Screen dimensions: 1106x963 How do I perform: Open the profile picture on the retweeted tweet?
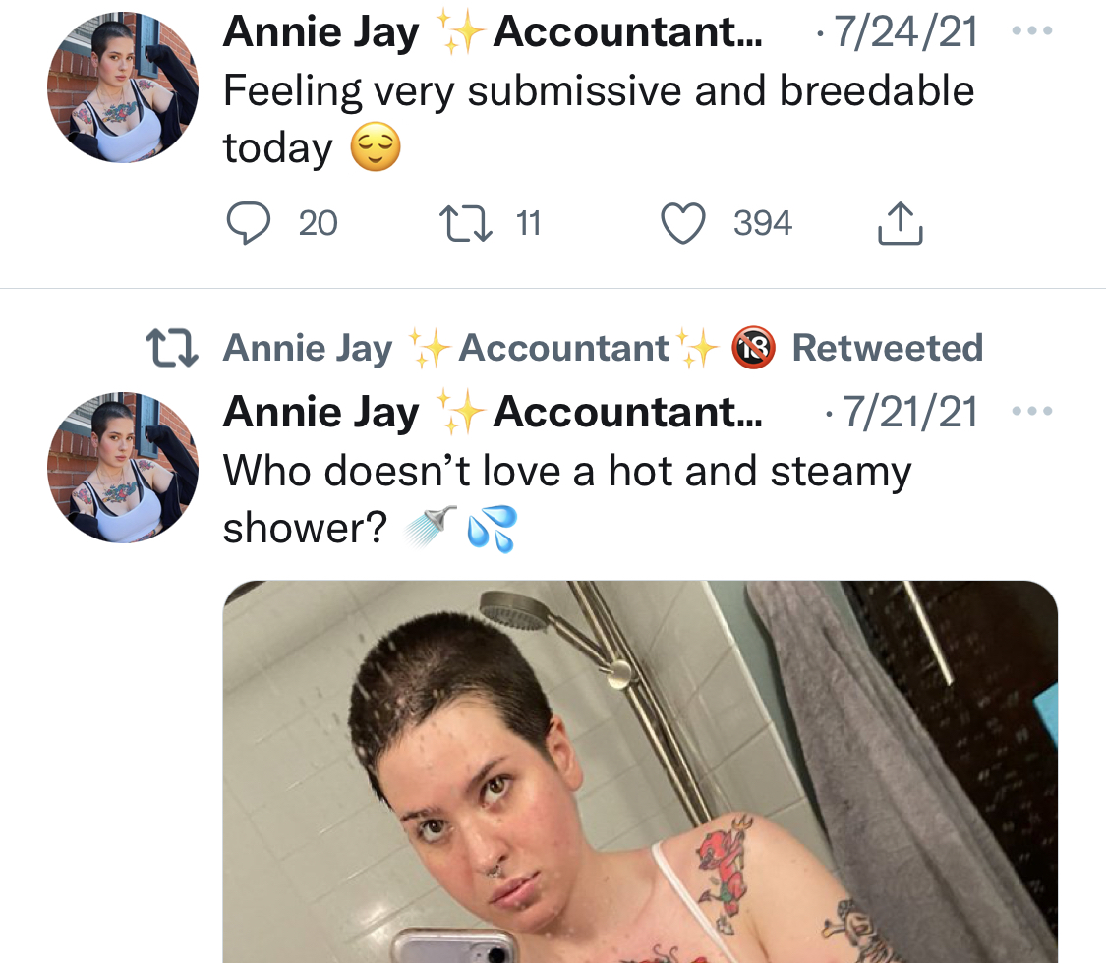(123, 468)
